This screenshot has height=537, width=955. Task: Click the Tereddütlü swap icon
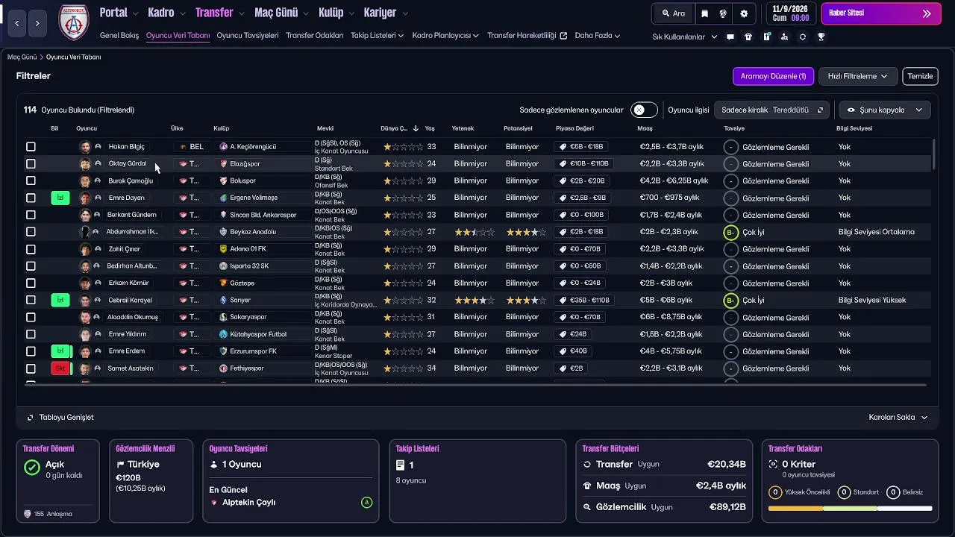click(x=820, y=110)
